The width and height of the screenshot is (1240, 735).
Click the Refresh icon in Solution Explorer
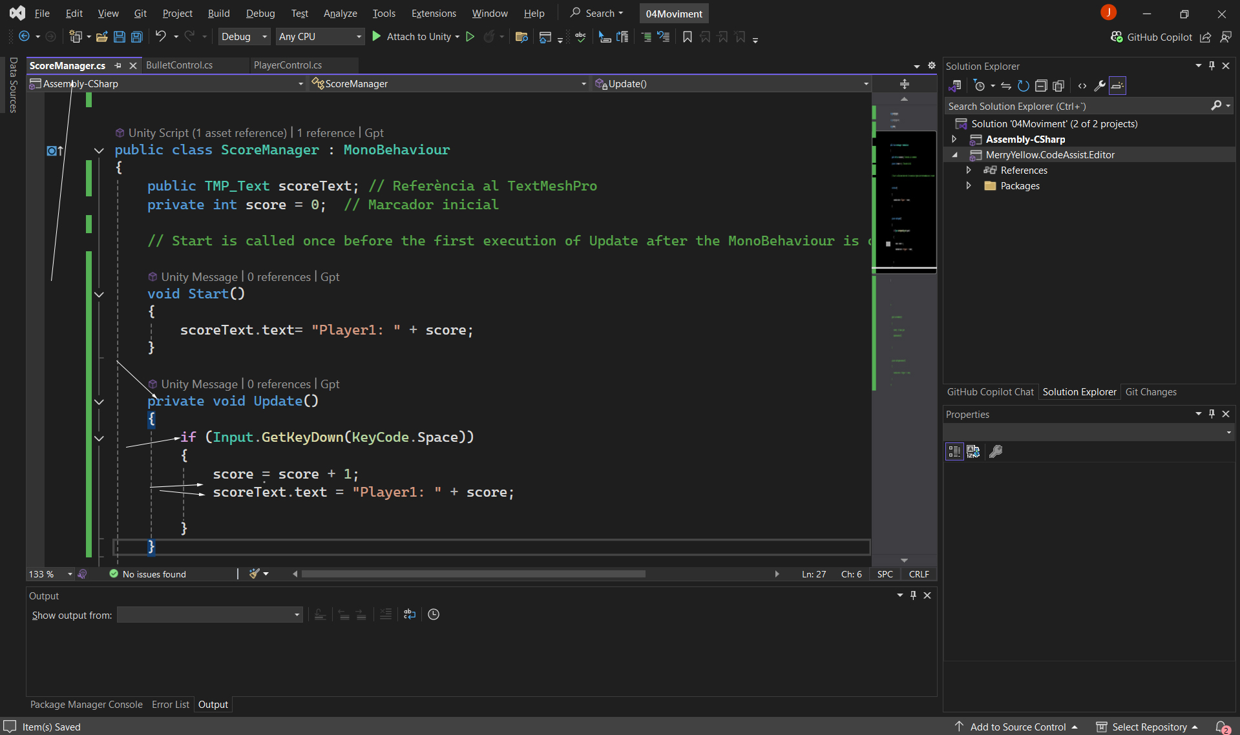(x=1023, y=86)
